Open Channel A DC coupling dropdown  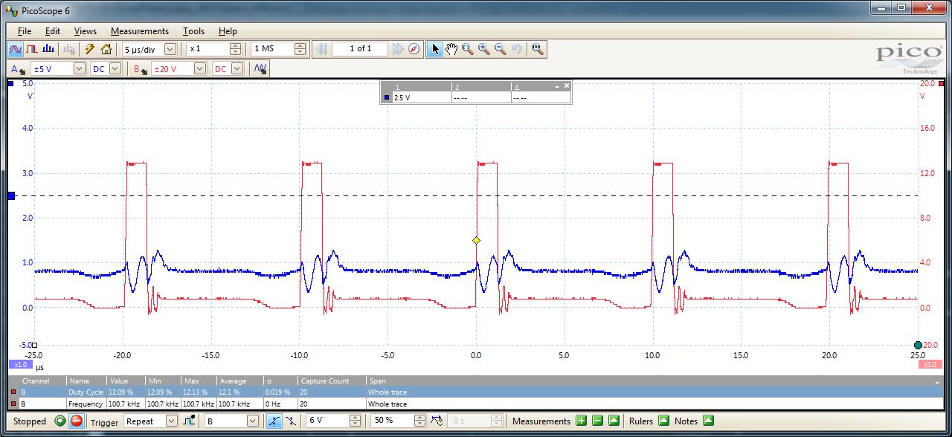pyautogui.click(x=115, y=68)
